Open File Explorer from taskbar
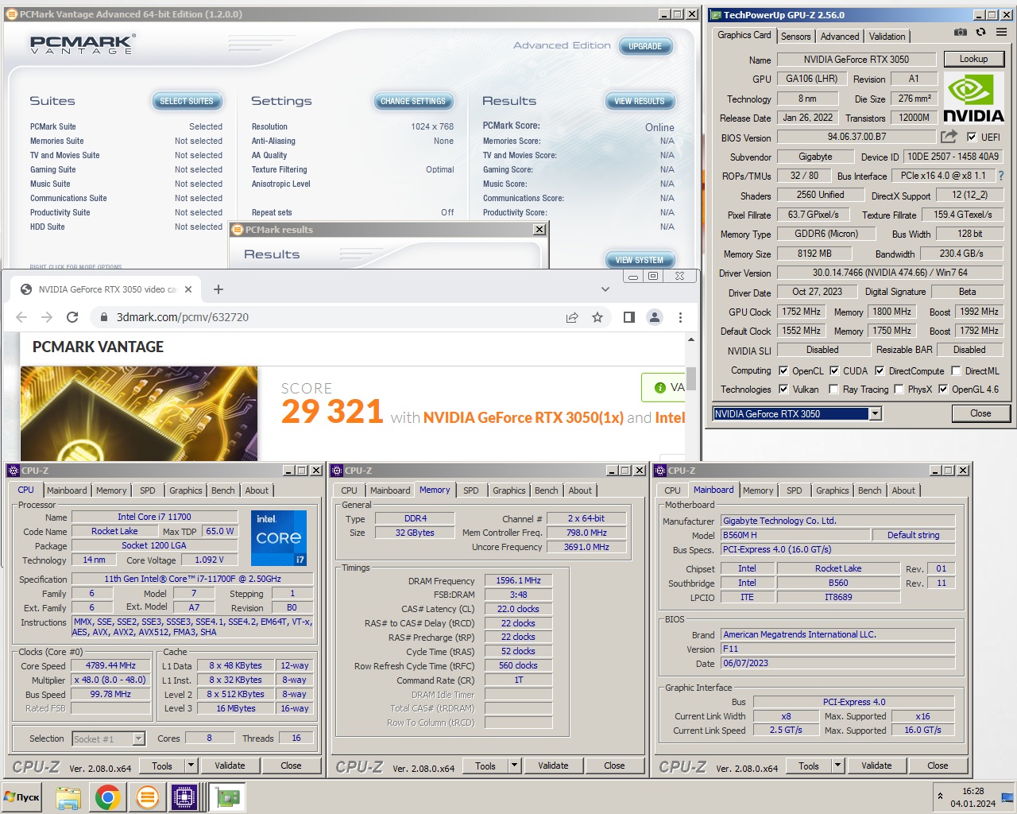The image size is (1017, 814). (x=68, y=797)
